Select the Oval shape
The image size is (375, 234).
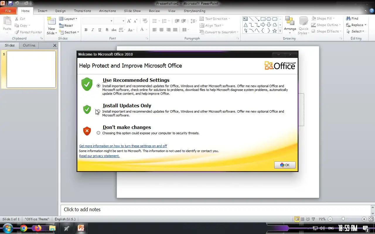click(x=269, y=19)
